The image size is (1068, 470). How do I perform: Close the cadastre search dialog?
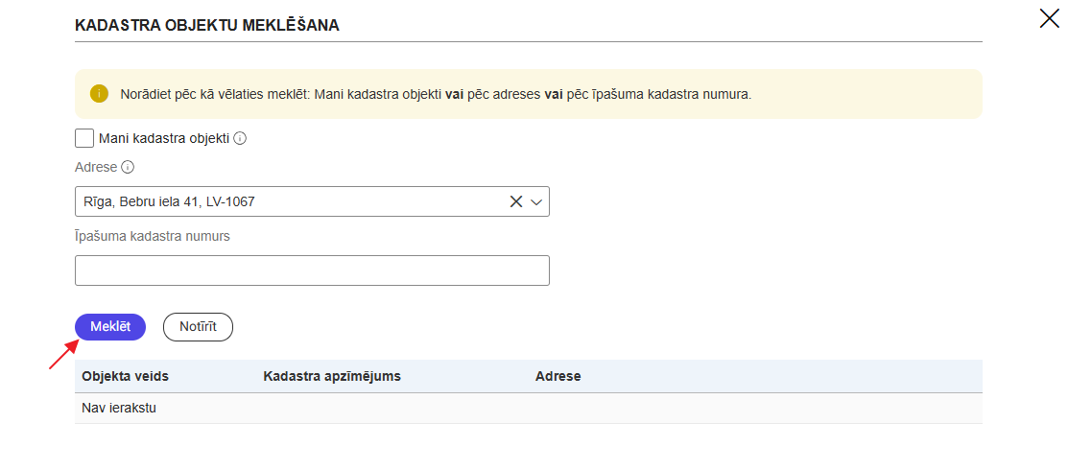[1049, 17]
